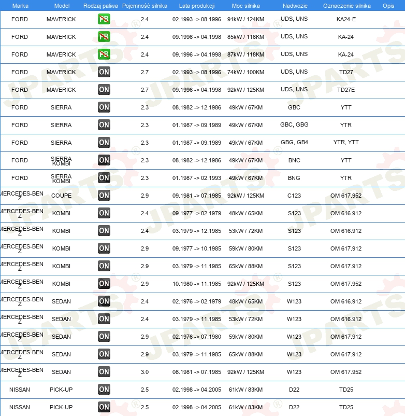This screenshot has height=416, width=405.
Task: Click the 91kW / 124KM power cell
Action: [245, 19]
